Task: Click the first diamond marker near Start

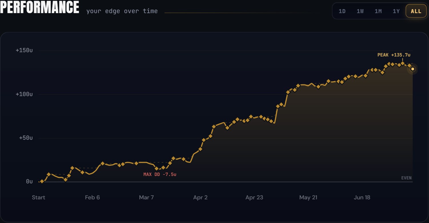Action: (42, 181)
